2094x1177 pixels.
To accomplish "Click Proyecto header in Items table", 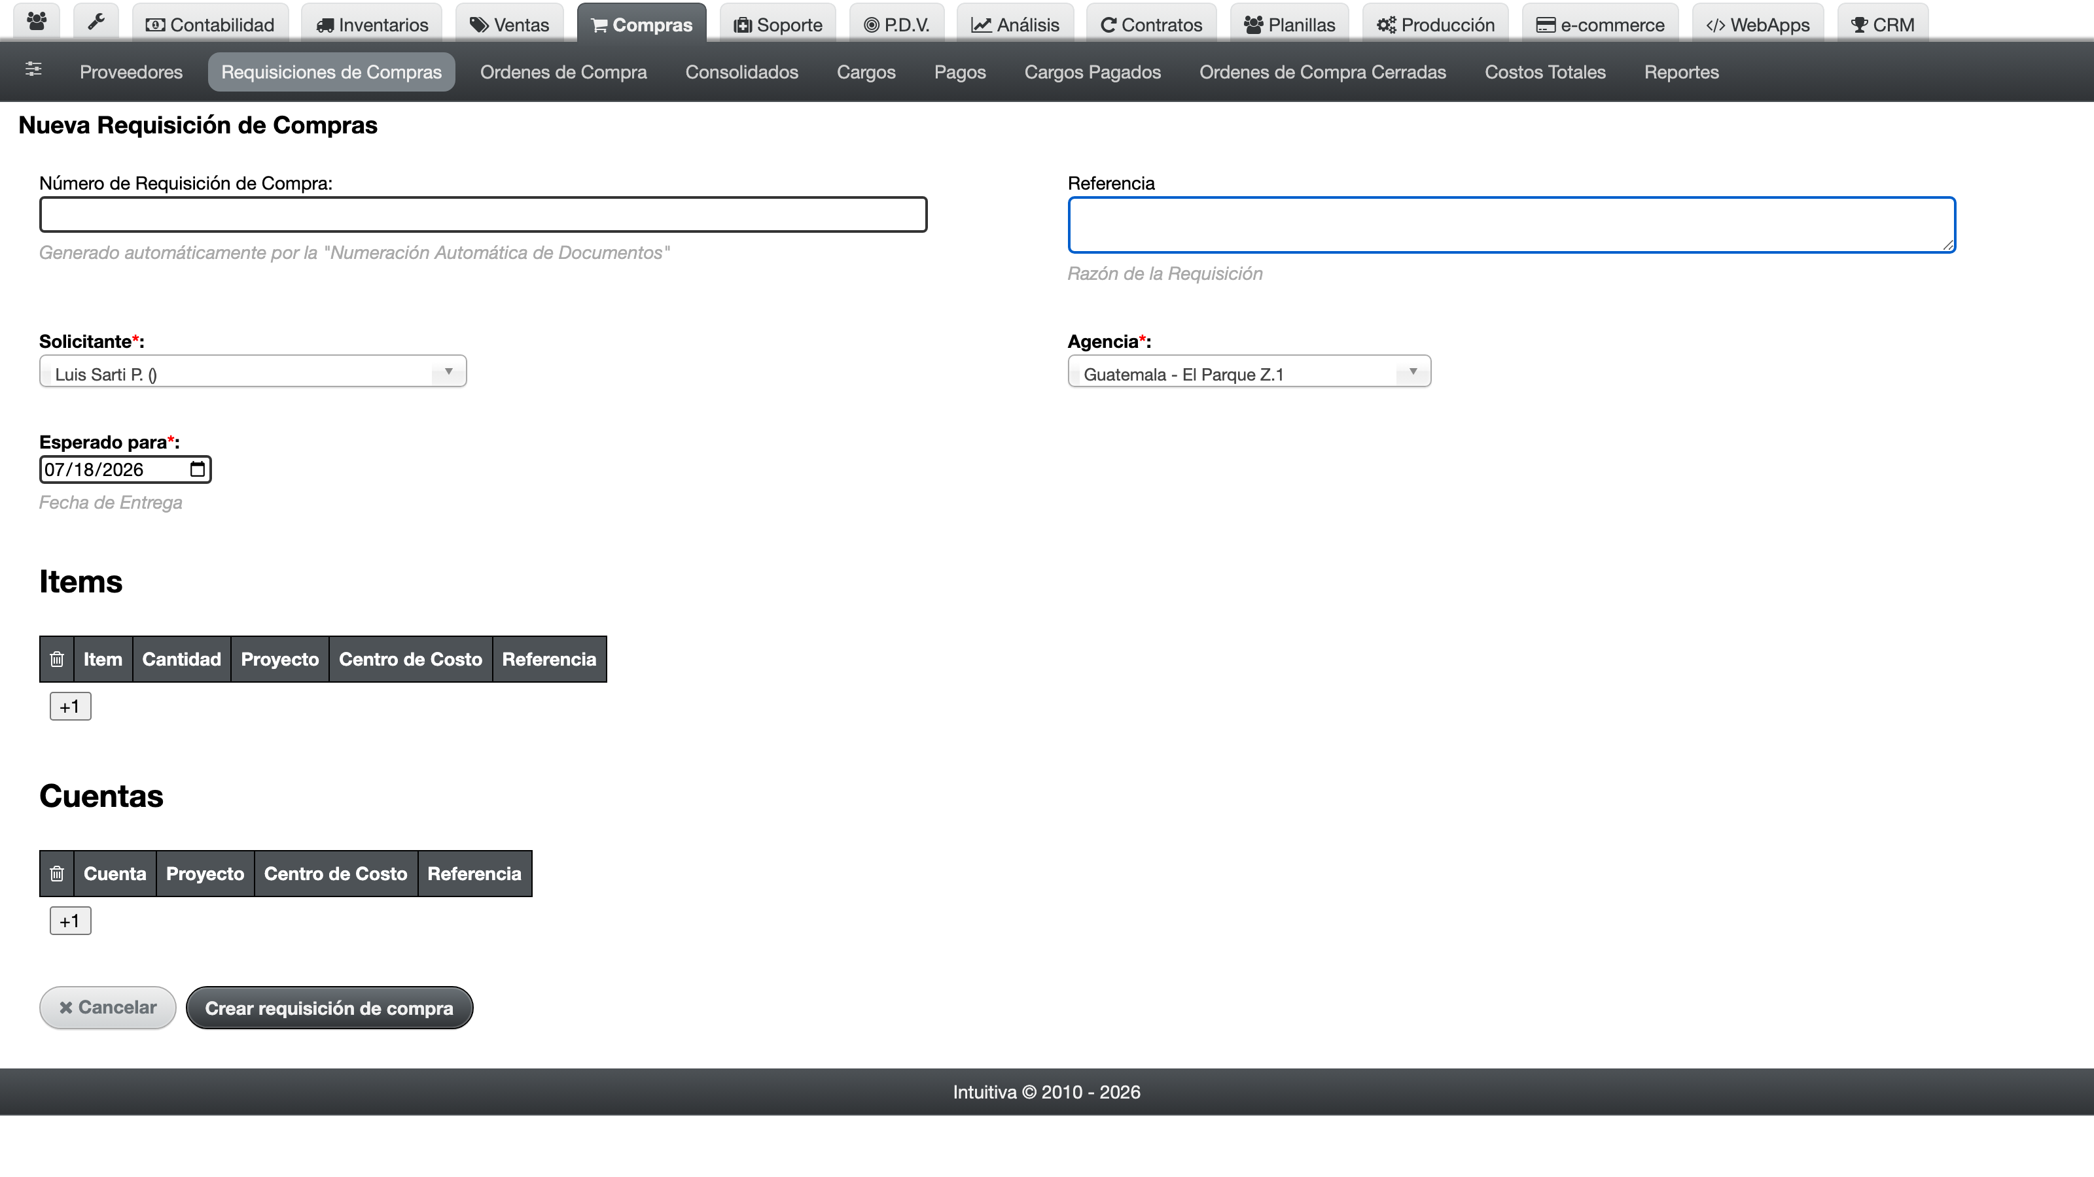I will (279, 658).
